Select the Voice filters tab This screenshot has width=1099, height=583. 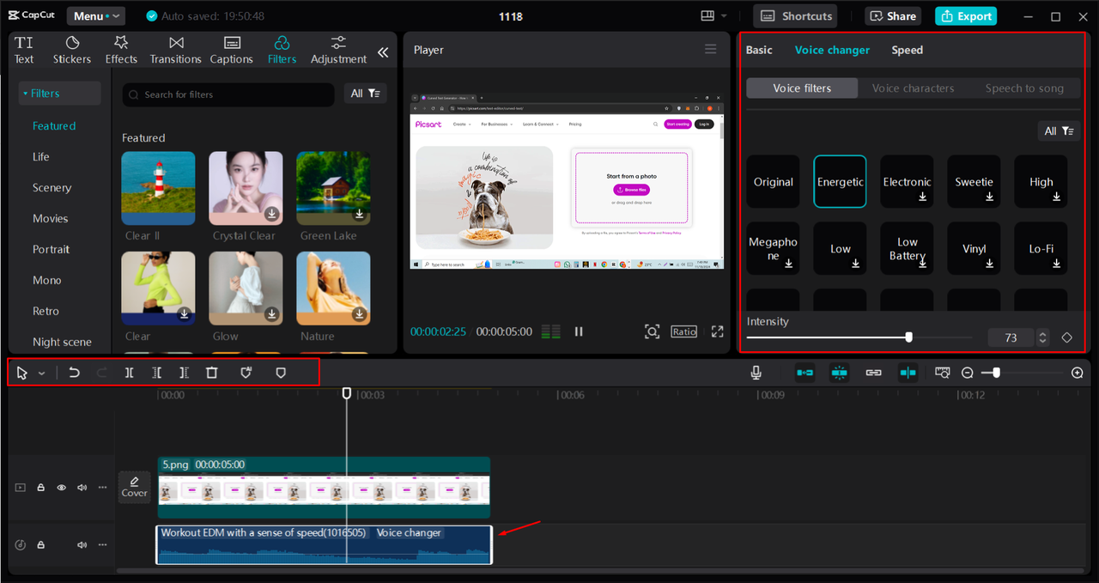[802, 88]
